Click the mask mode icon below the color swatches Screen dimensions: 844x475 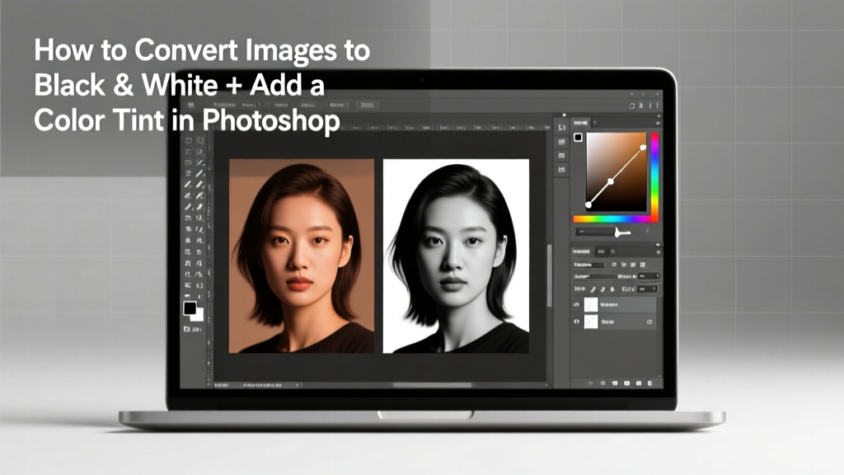point(187,329)
